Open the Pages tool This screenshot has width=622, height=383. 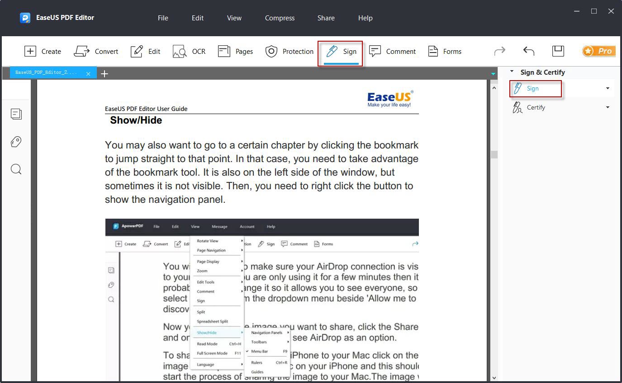click(236, 51)
